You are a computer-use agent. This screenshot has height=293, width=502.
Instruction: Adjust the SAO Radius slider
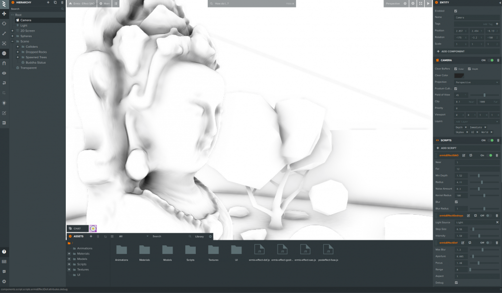[484, 182]
